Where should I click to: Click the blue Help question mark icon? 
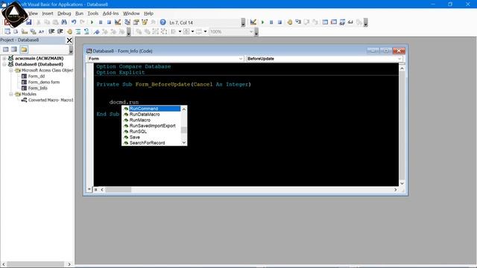click(162, 22)
